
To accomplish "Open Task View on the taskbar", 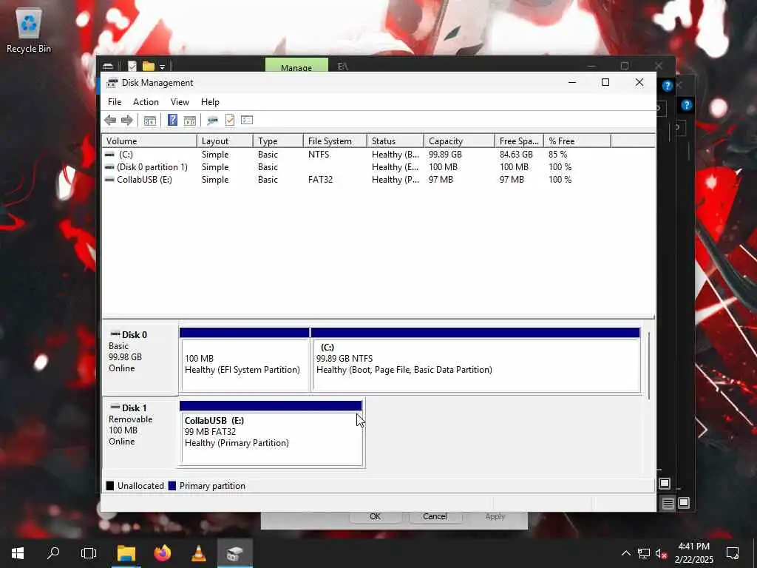I will [x=89, y=553].
